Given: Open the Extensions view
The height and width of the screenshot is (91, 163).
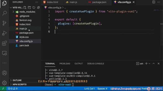Looking at the screenshot, I should 4,43.
